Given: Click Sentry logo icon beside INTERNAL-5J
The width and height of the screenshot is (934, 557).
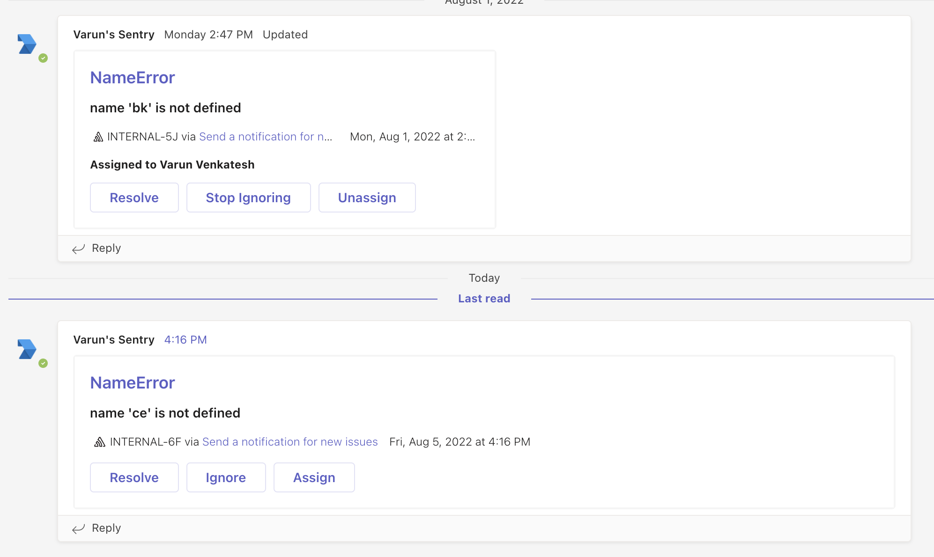Looking at the screenshot, I should (98, 137).
